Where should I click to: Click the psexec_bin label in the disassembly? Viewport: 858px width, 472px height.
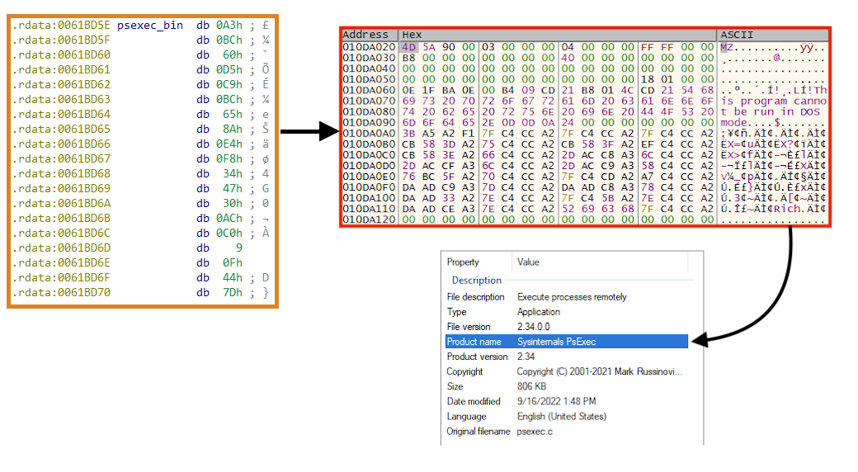(x=150, y=26)
